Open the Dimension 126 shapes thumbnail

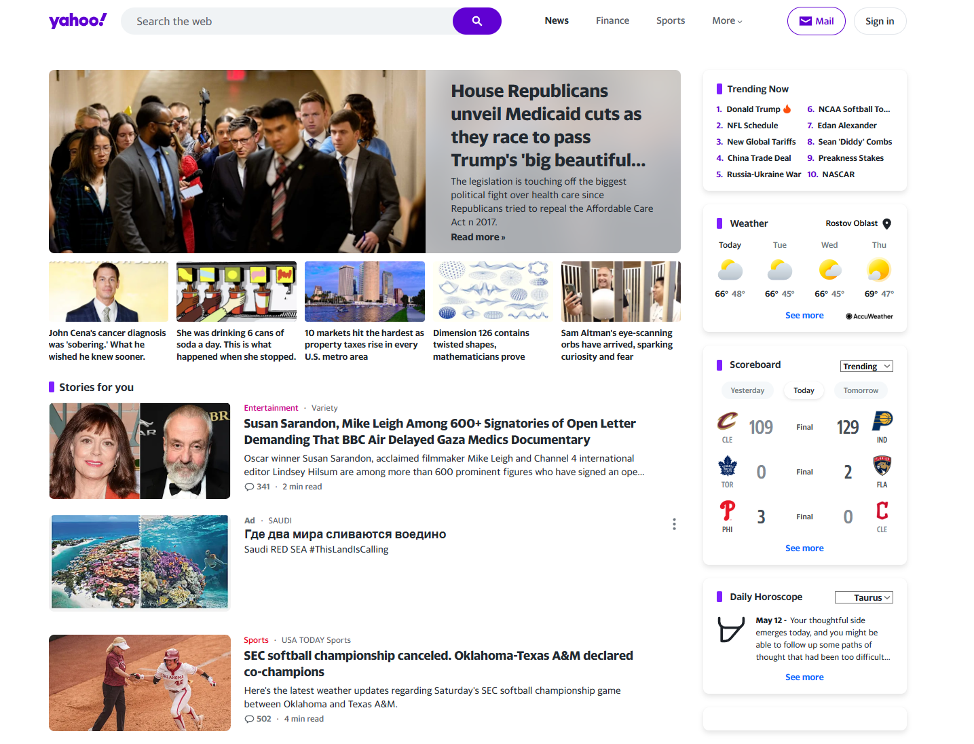[493, 291]
